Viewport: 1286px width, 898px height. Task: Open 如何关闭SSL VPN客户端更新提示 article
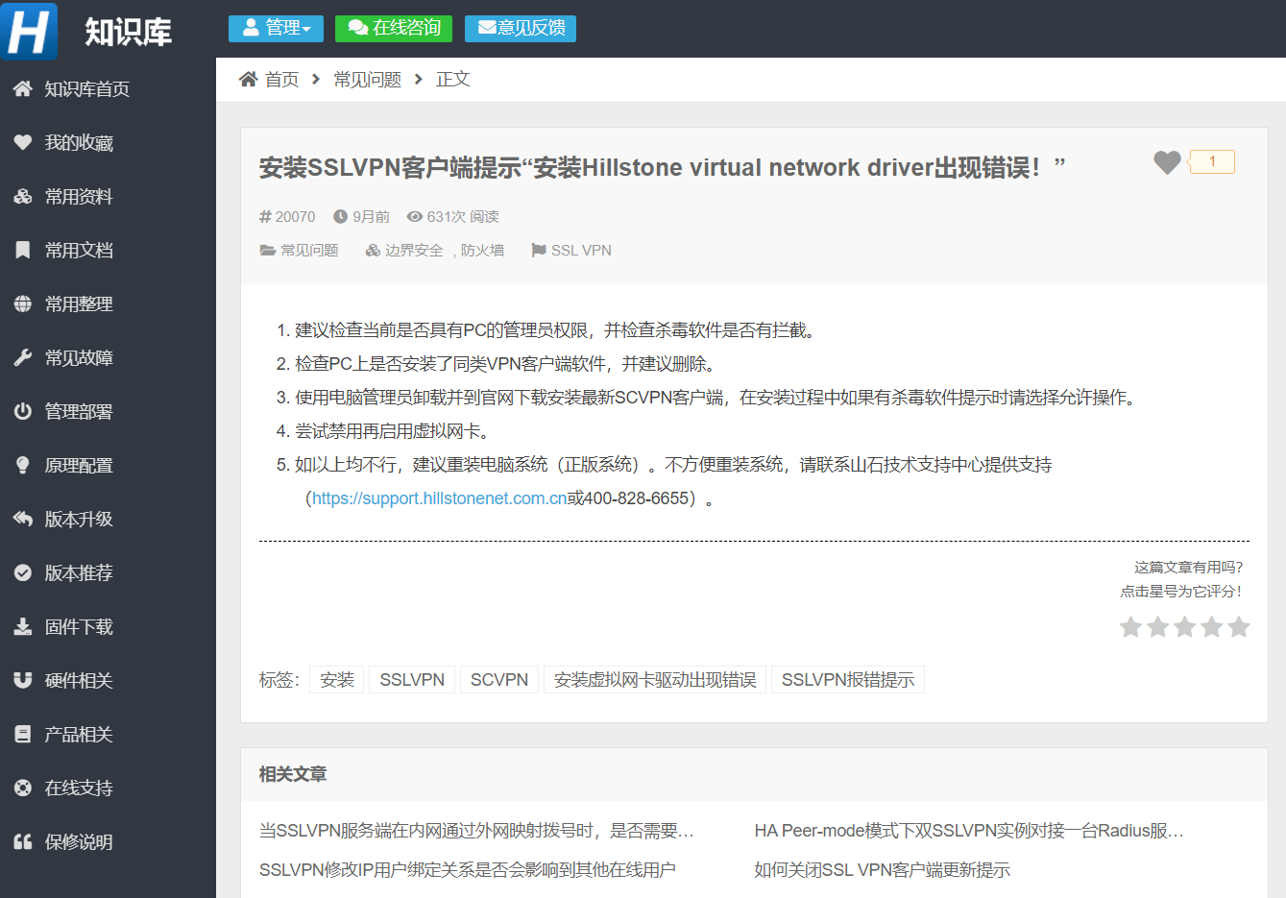[x=881, y=869]
